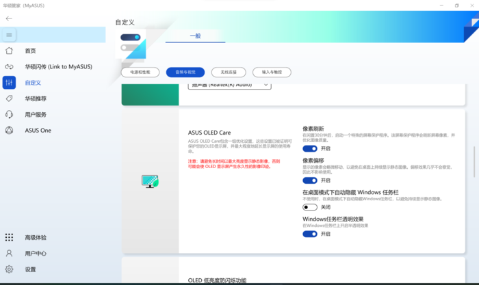Image resolution: width=479 pixels, height=285 pixels.
Task: Enable auto-hide Windows 任务栏 toggle
Action: [310, 207]
